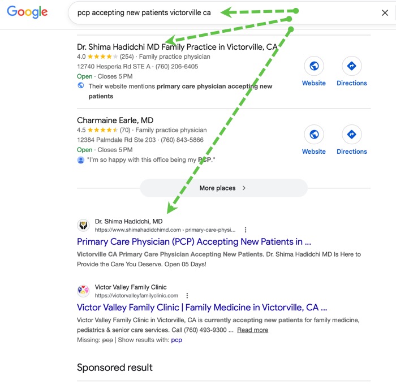Open three-dot menu beside victorvalleyfamilyclinic.com result
The height and width of the screenshot is (389, 396).
[x=187, y=296]
